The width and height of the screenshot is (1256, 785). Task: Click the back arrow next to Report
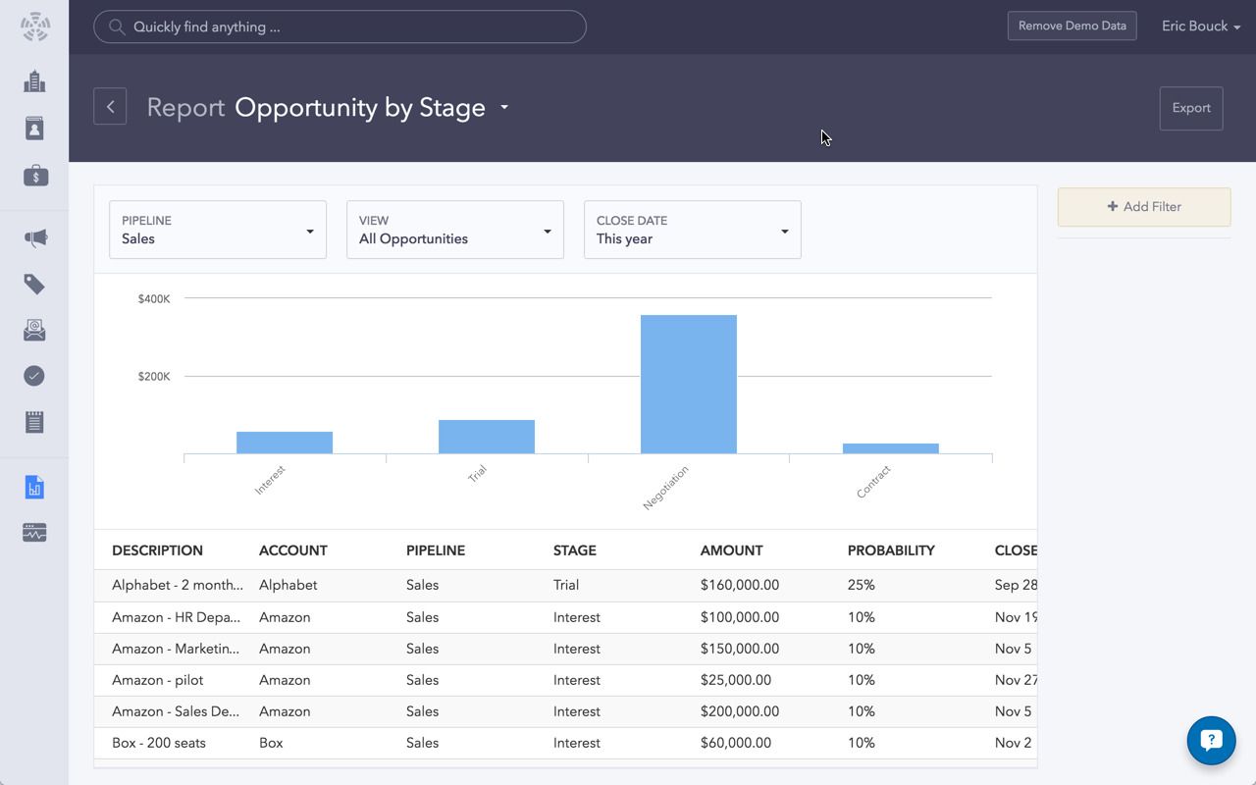(110, 106)
